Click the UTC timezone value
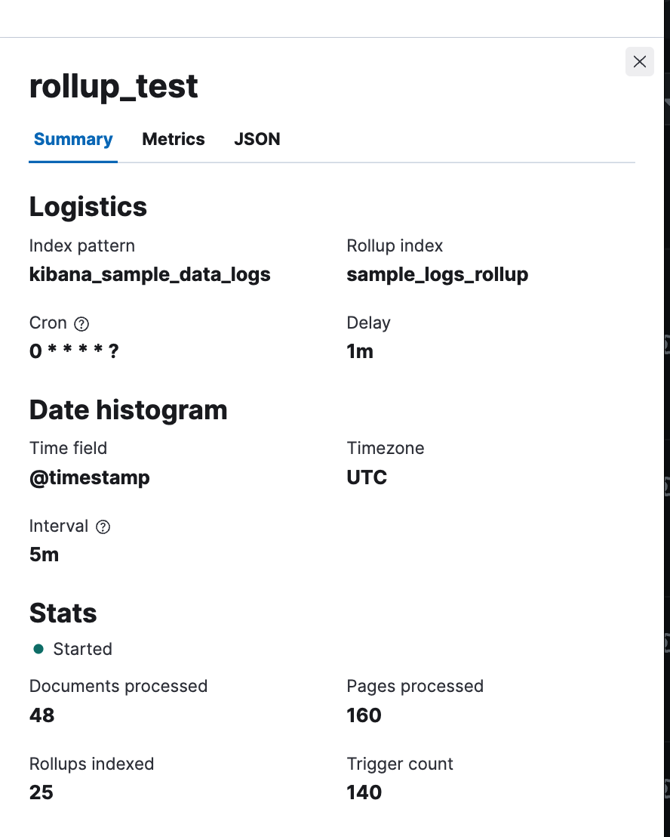Image resolution: width=670 pixels, height=837 pixels. (x=367, y=477)
